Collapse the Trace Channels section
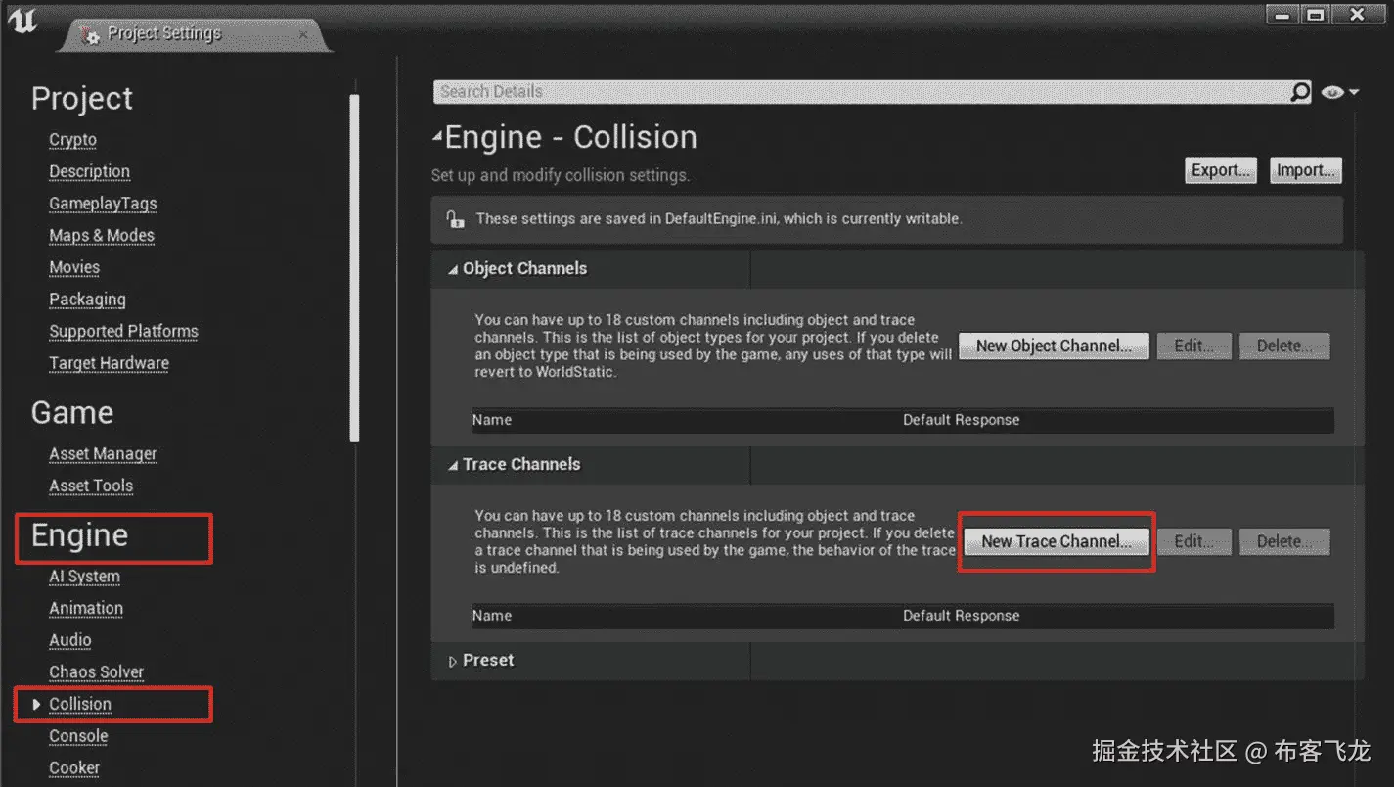 pos(453,465)
